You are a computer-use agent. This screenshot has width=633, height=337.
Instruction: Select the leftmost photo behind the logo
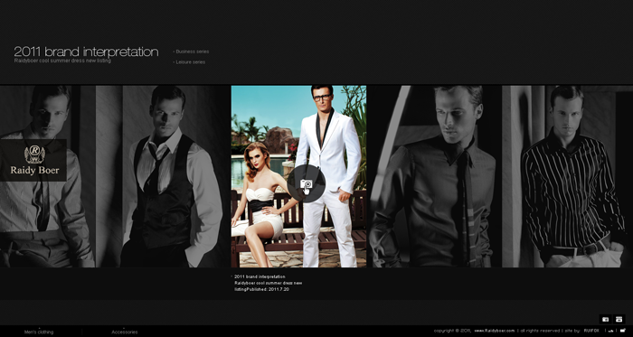[48, 176]
